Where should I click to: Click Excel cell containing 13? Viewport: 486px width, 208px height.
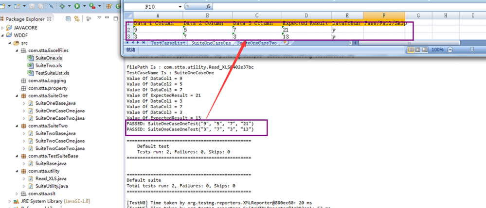point(306,37)
